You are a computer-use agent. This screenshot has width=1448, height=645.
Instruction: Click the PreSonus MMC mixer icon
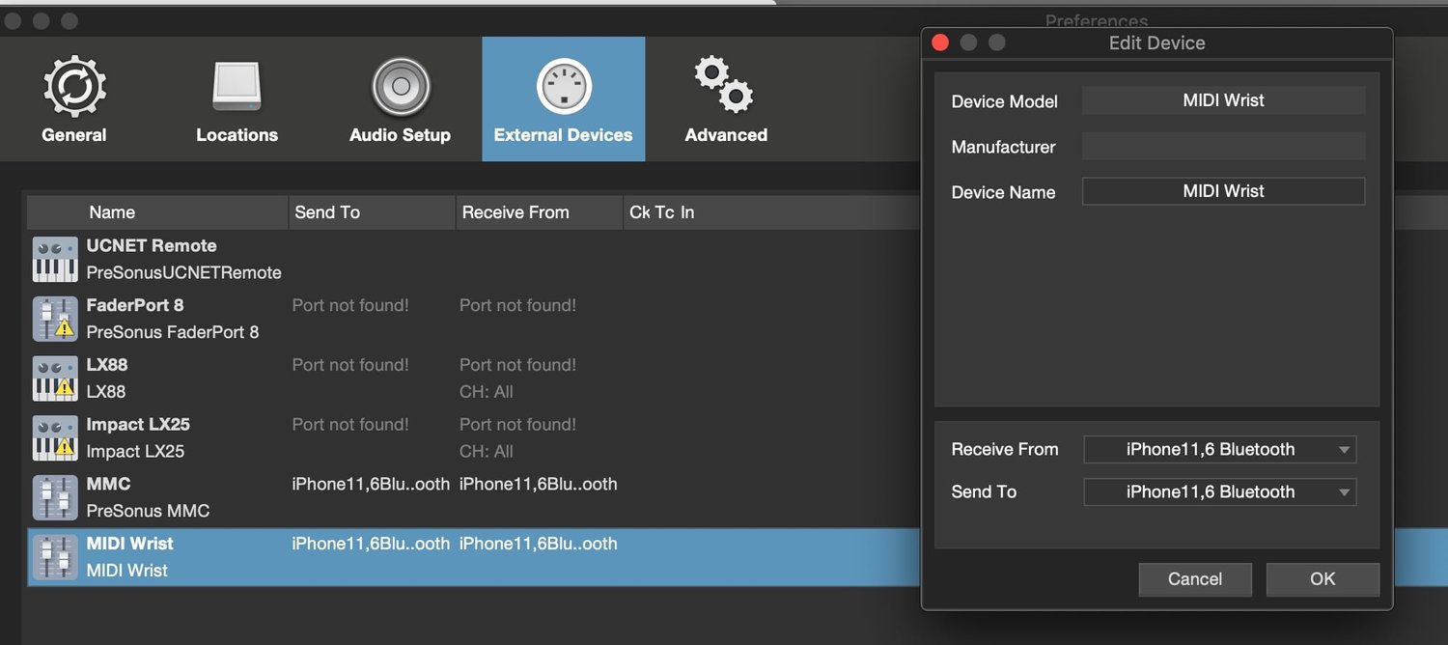55,497
